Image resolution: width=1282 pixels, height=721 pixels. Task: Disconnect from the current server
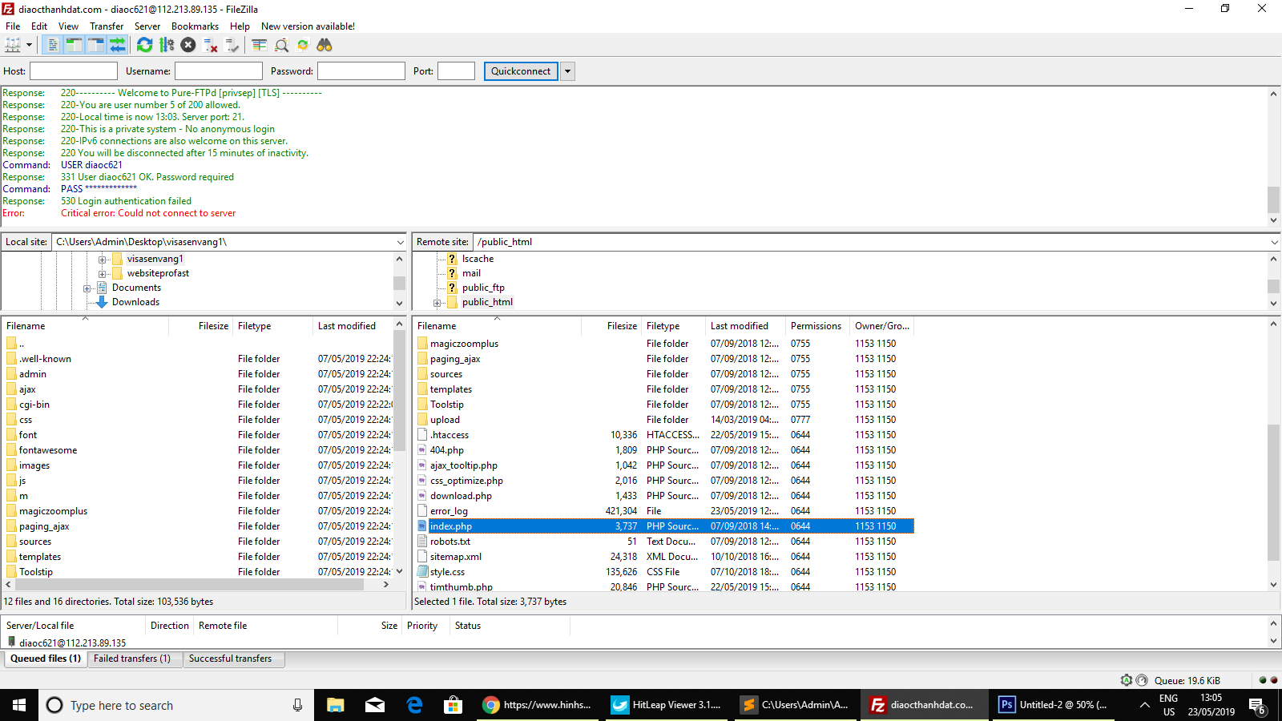[x=211, y=45]
